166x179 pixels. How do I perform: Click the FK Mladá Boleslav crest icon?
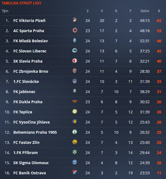(x=75, y=41)
